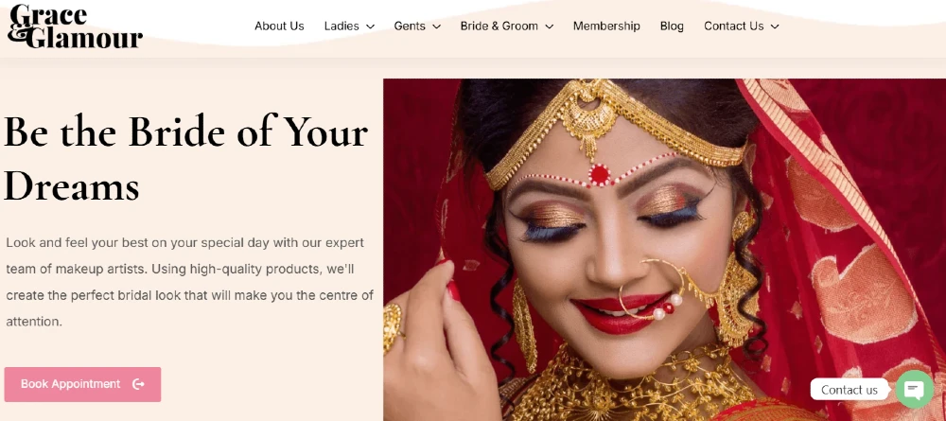Open the Blog menu item
The image size is (946, 421).
tap(672, 26)
